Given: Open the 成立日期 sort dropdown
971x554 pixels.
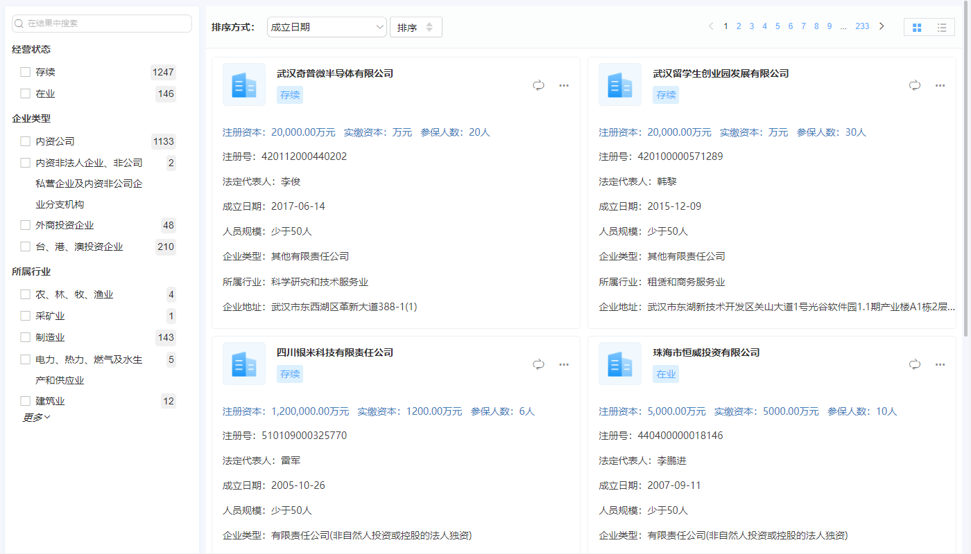Looking at the screenshot, I should click(327, 26).
